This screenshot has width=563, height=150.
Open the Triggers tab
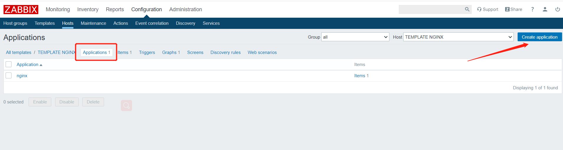[x=147, y=52]
